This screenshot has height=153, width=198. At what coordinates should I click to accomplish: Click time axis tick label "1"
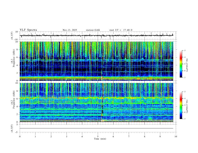(35, 136)
